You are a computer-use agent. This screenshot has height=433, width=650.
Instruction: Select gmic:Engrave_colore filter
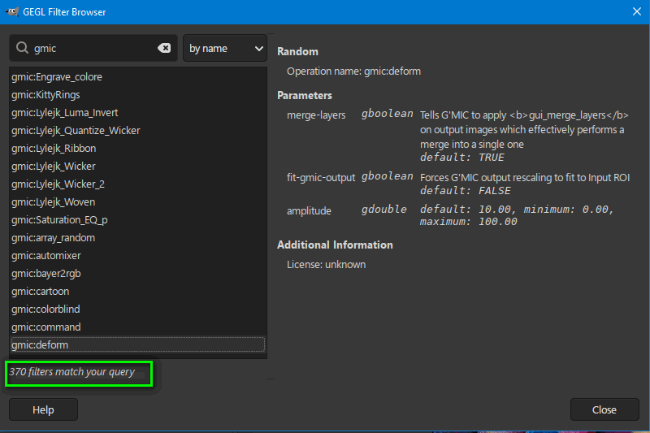click(x=137, y=76)
